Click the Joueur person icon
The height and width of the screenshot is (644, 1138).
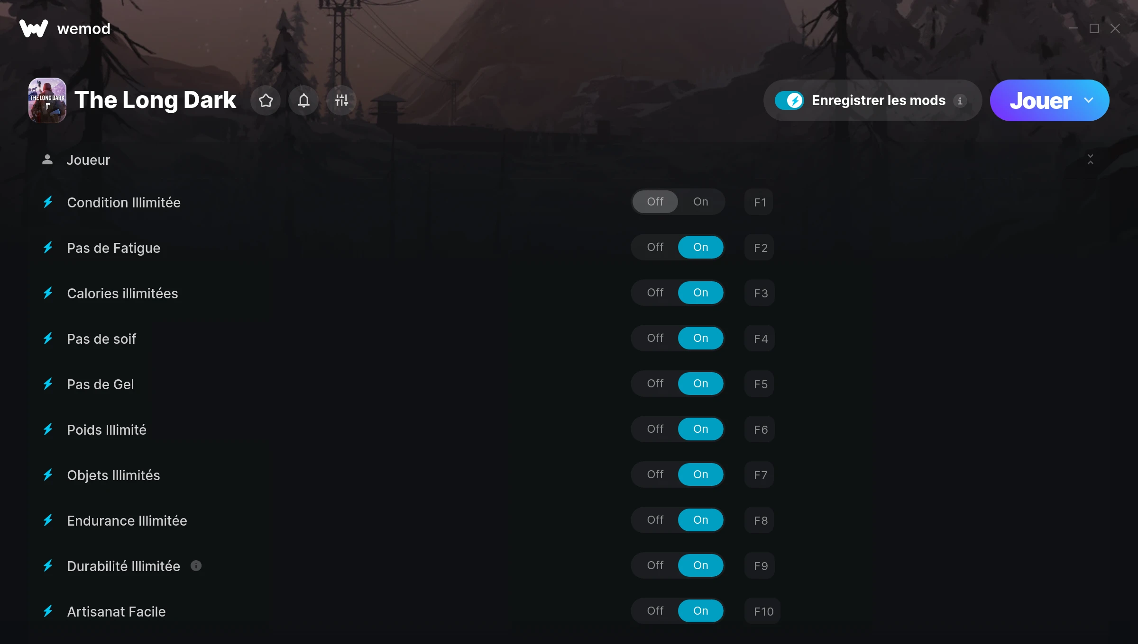click(x=47, y=160)
